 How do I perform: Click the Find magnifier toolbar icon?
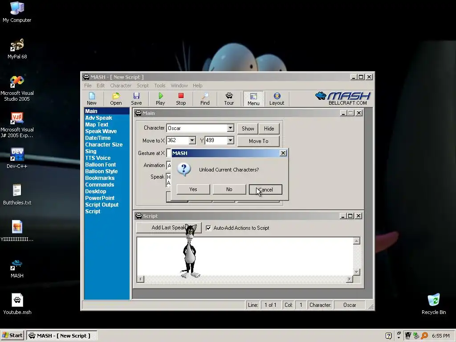[x=205, y=98]
